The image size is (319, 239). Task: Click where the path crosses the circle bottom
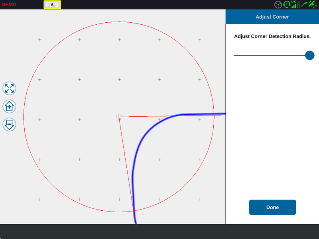[134, 211]
